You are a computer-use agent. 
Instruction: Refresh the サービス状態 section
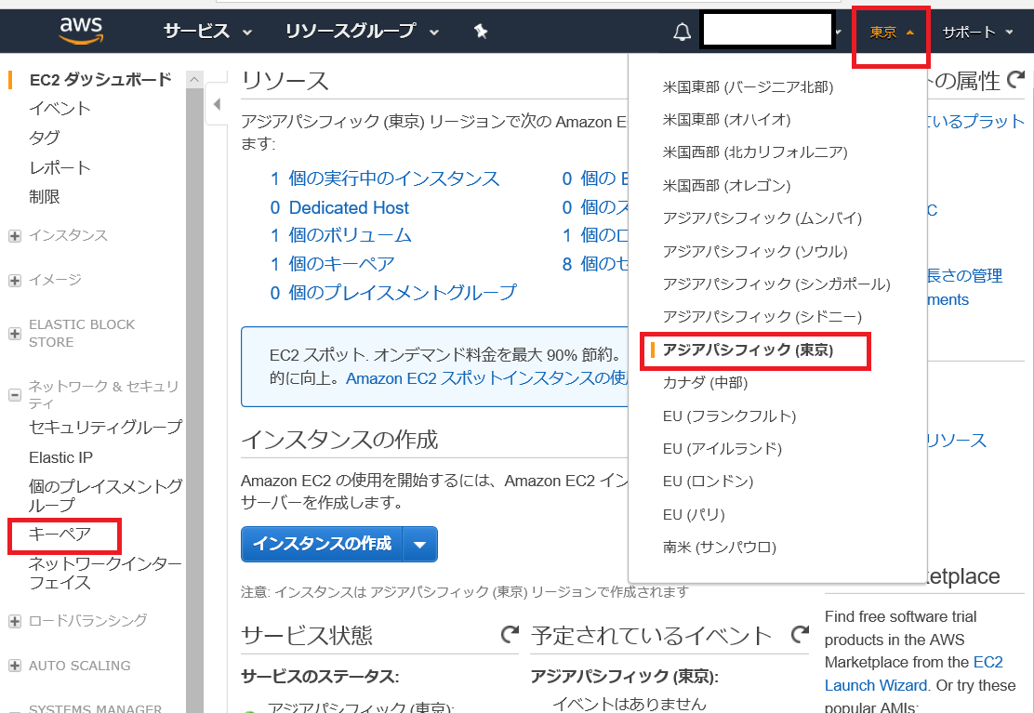[510, 635]
